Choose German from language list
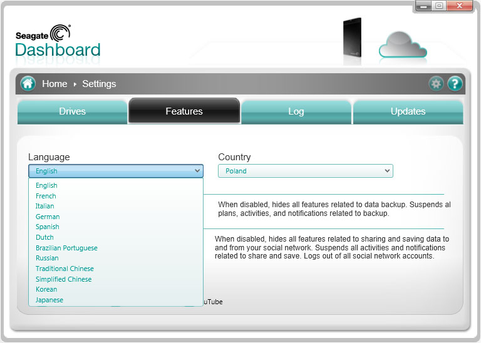The width and height of the screenshot is (481, 343). [116, 217]
